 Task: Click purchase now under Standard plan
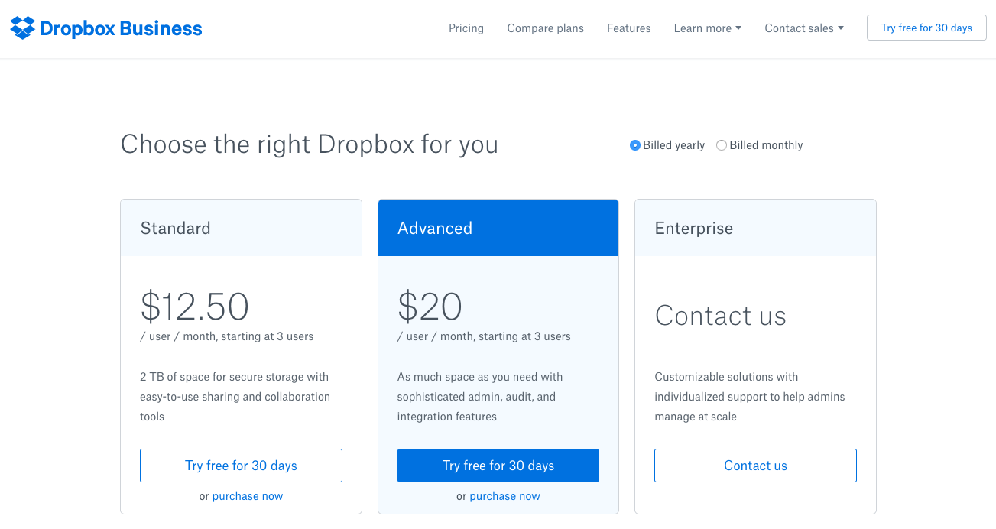point(248,496)
